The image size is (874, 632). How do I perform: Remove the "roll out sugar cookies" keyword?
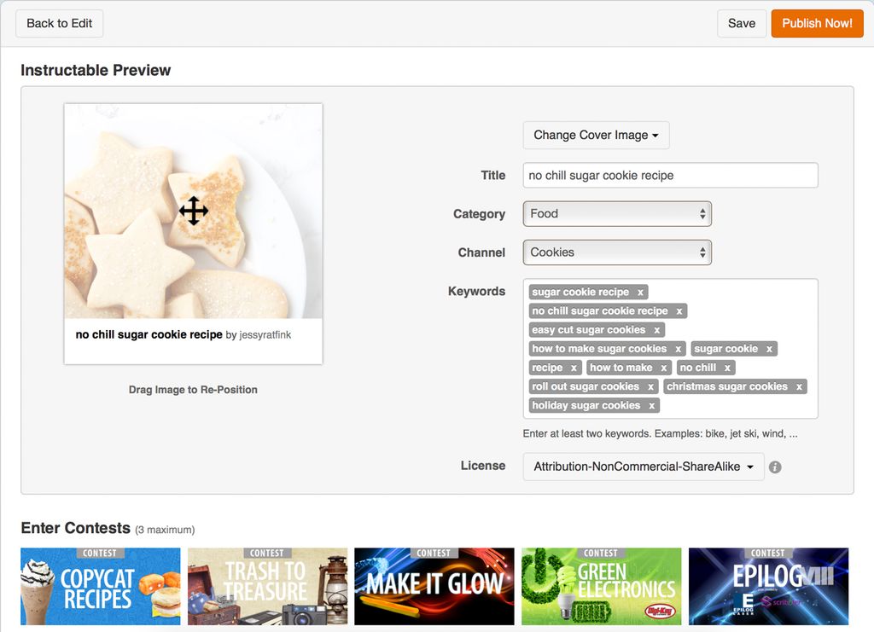coord(650,386)
